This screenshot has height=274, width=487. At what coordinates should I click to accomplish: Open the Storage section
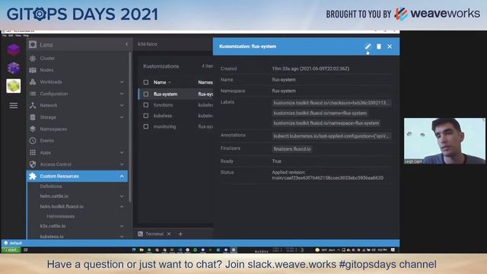point(48,117)
